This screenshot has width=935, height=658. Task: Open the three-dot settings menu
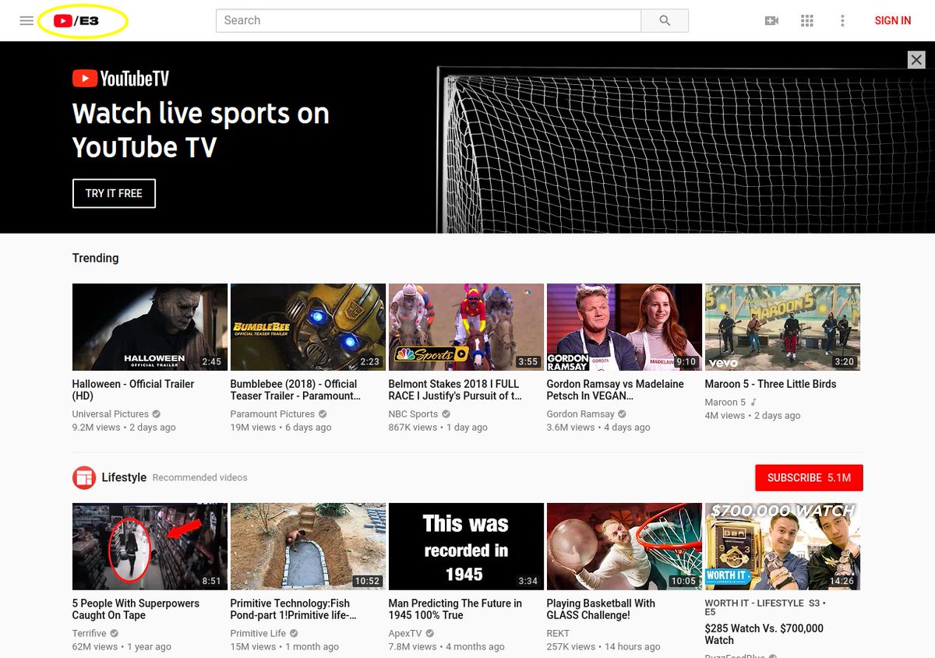click(x=842, y=21)
